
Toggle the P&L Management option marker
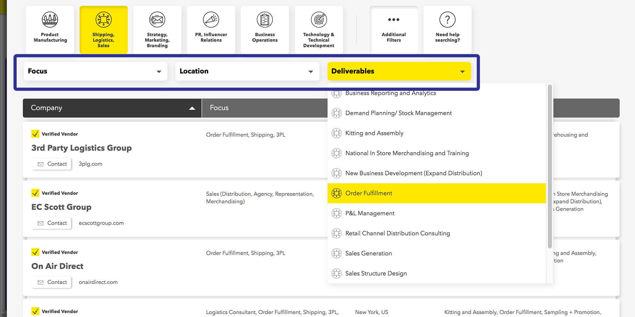[337, 213]
